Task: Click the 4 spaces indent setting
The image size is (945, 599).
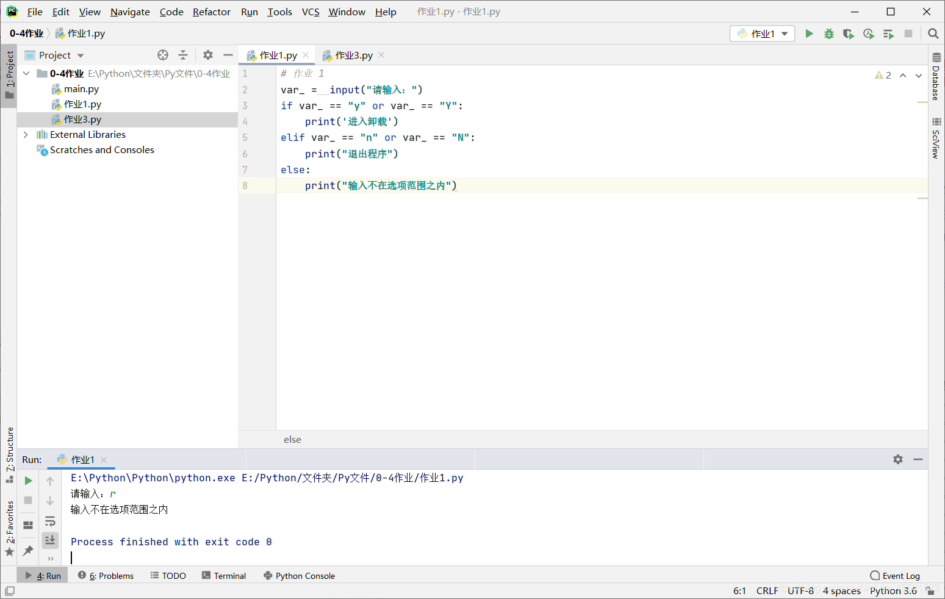Action: tap(841, 590)
